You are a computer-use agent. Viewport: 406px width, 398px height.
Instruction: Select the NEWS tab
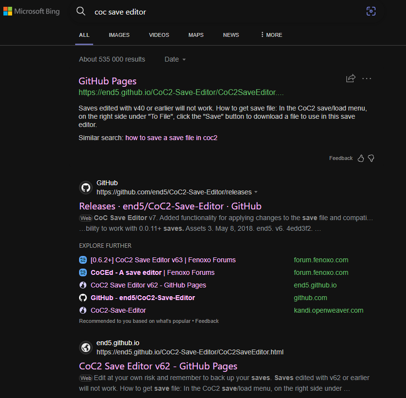(231, 35)
